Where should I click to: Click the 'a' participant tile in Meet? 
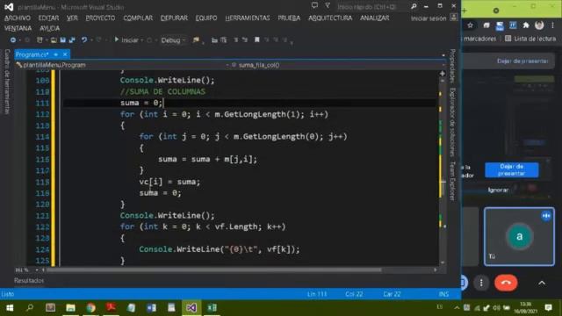519,236
